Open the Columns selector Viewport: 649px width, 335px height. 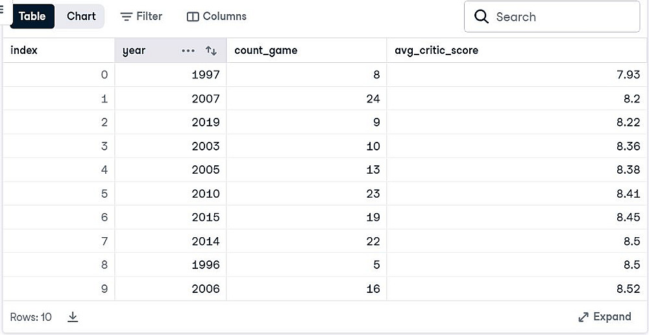[217, 17]
